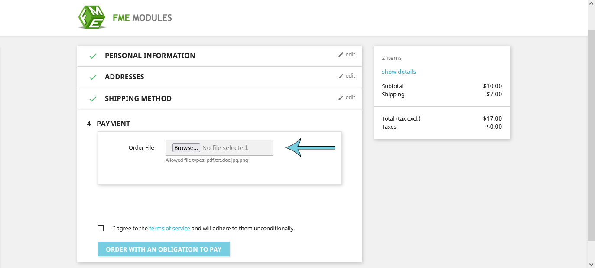Click the Browse... file button
The height and width of the screenshot is (268, 595).
pyautogui.click(x=186, y=147)
